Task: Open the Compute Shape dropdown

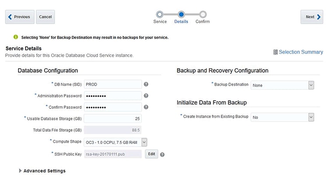Action: [144, 142]
